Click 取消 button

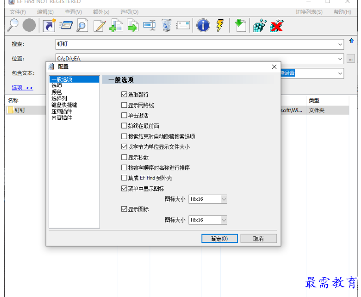(258, 239)
